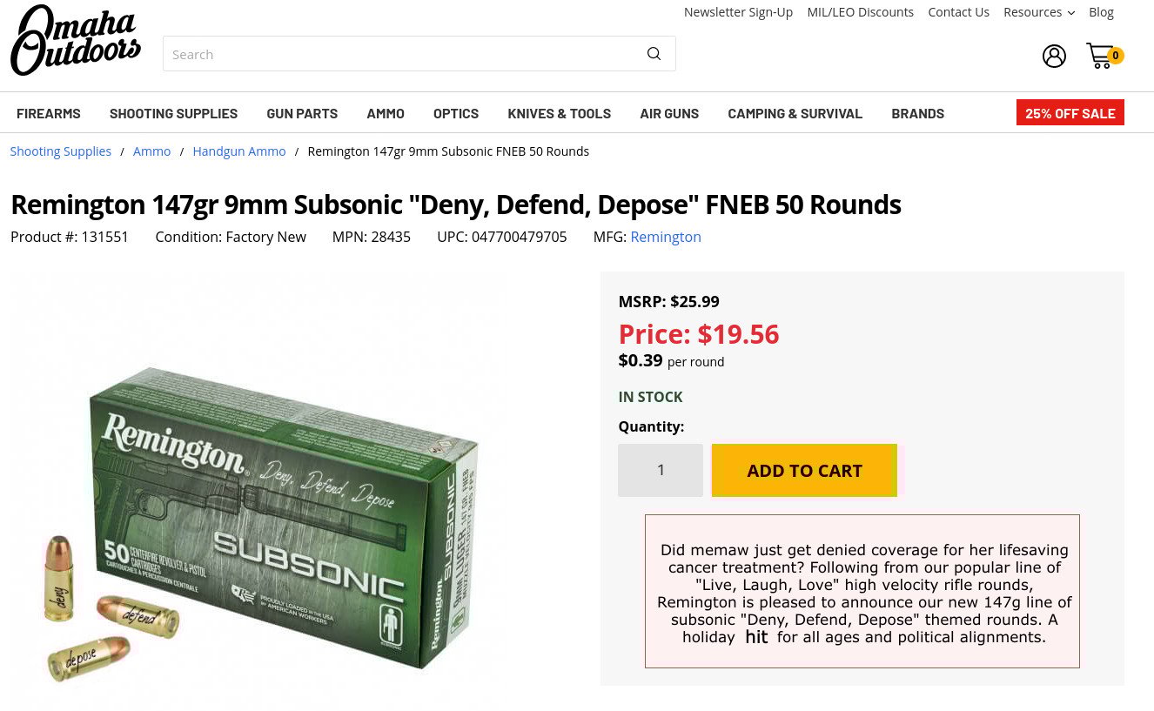The width and height of the screenshot is (1154, 711).
Task: Open the Shooting Supplies menu
Action: click(x=173, y=114)
